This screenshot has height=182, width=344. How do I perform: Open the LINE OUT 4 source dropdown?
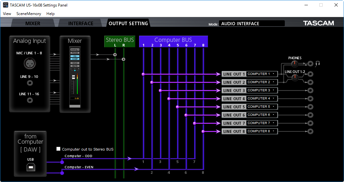pos(262,99)
